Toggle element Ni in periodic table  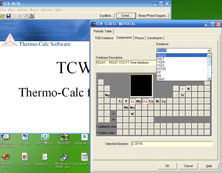pos(157,101)
